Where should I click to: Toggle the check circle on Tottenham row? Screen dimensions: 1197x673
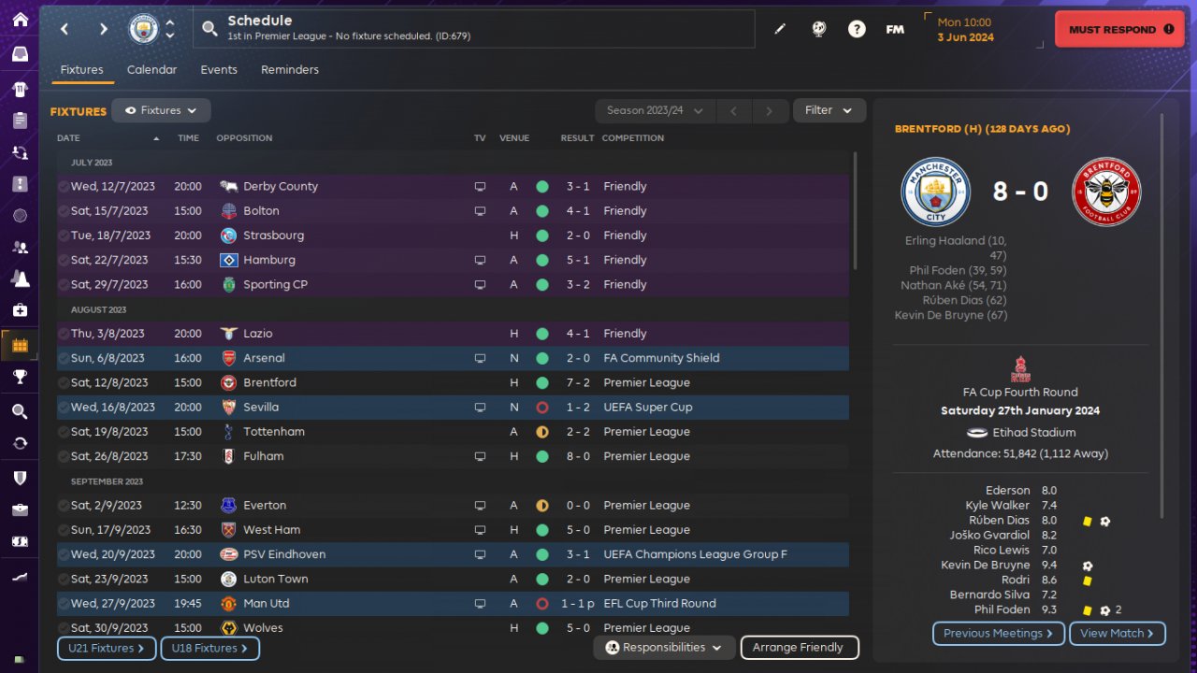click(x=63, y=432)
